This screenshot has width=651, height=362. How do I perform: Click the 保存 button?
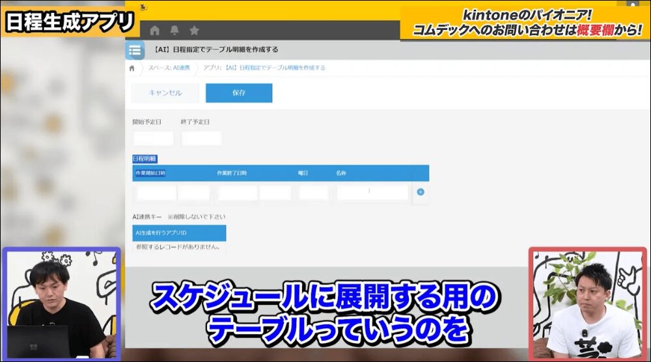(x=239, y=93)
